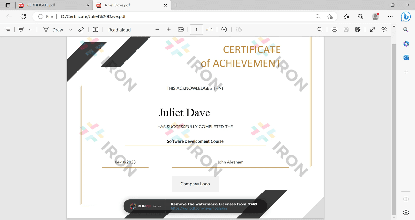Image resolution: width=415 pixels, height=220 pixels.
Task: Open Microsoft 365 sidebar app
Action: coord(406,44)
